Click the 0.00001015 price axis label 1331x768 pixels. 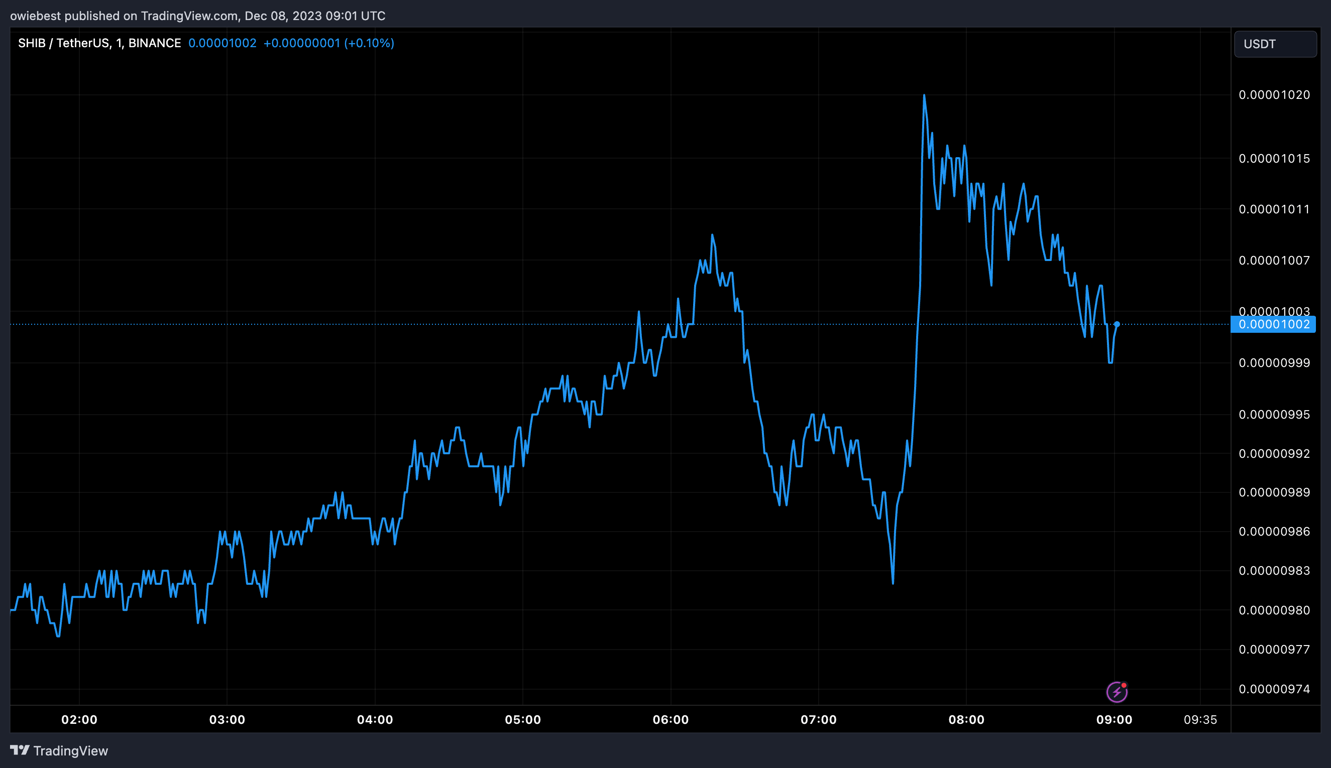click(x=1274, y=158)
